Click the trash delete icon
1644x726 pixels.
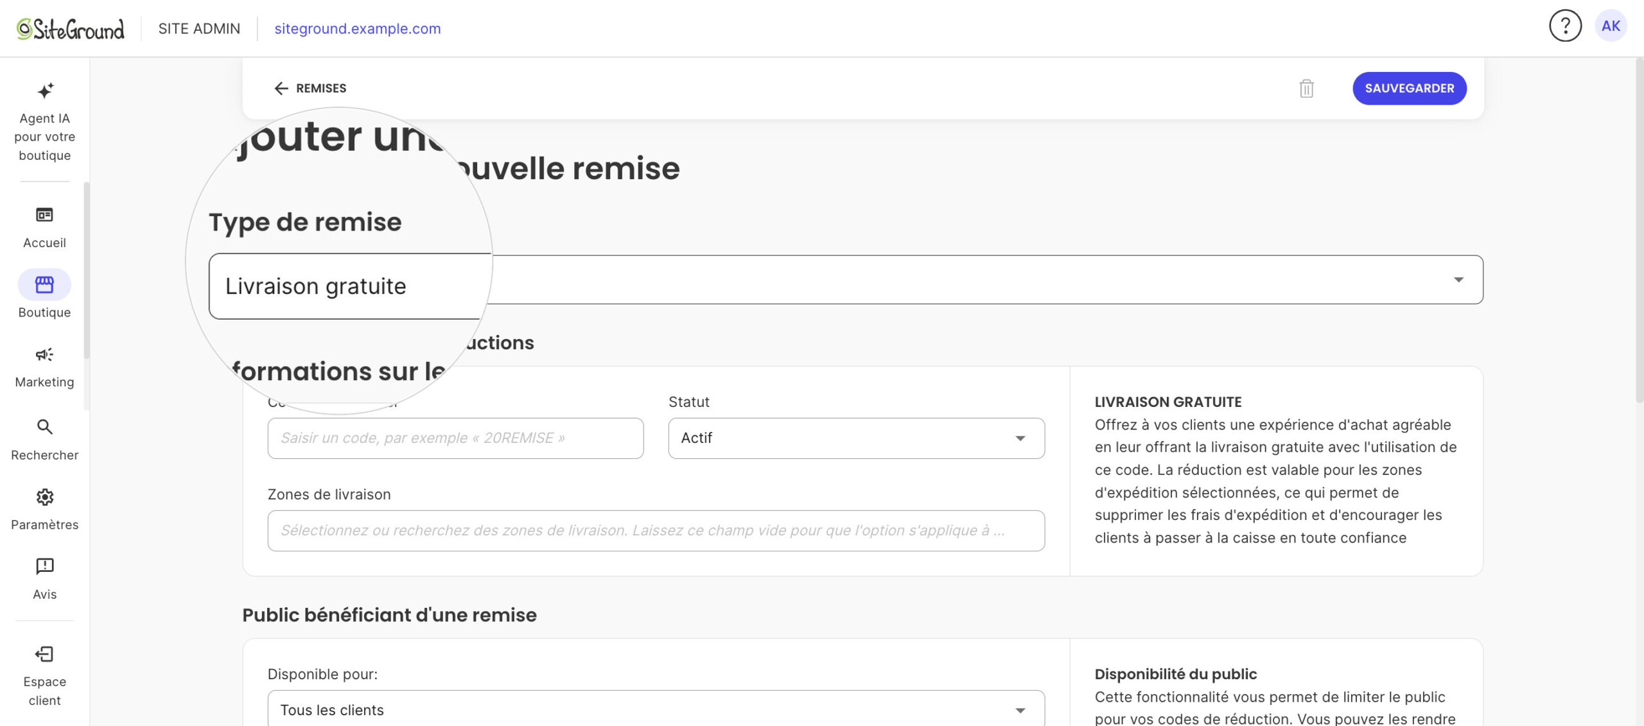click(x=1306, y=89)
